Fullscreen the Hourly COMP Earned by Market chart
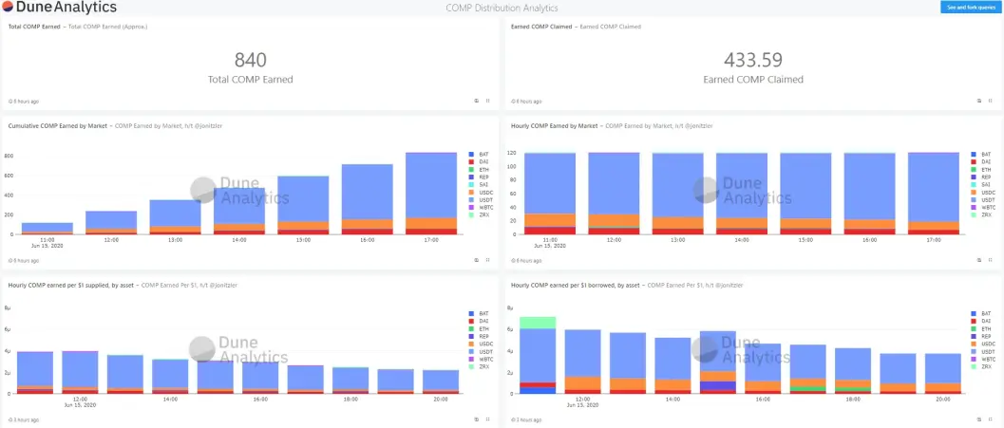This screenshot has width=1004, height=428. point(991,260)
